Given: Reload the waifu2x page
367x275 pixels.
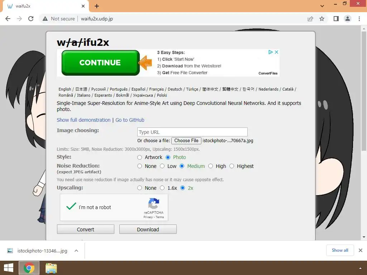Looking at the screenshot, I should (31, 19).
